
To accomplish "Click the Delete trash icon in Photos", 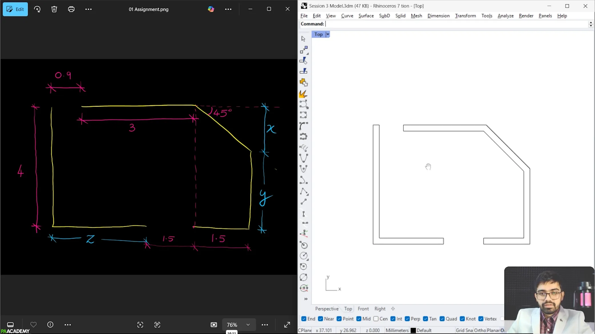I will click(x=54, y=9).
